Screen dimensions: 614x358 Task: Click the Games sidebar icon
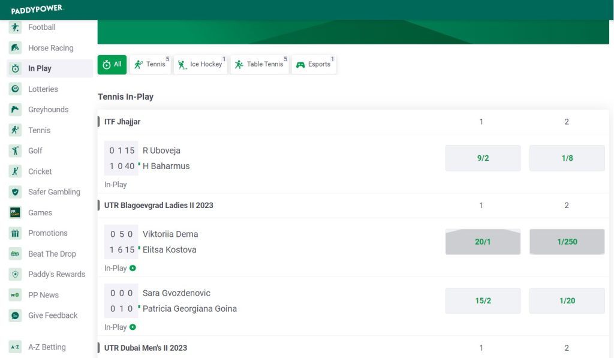coord(15,213)
